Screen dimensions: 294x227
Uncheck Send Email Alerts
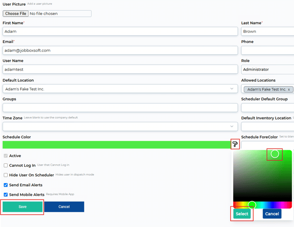point(6,185)
